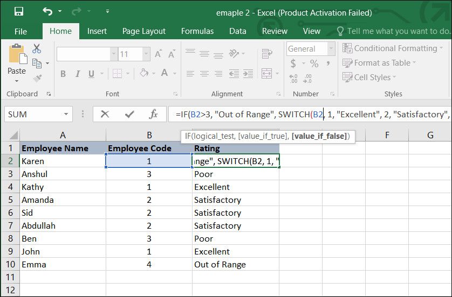Open the Conditional Formatting menu

click(x=390, y=48)
